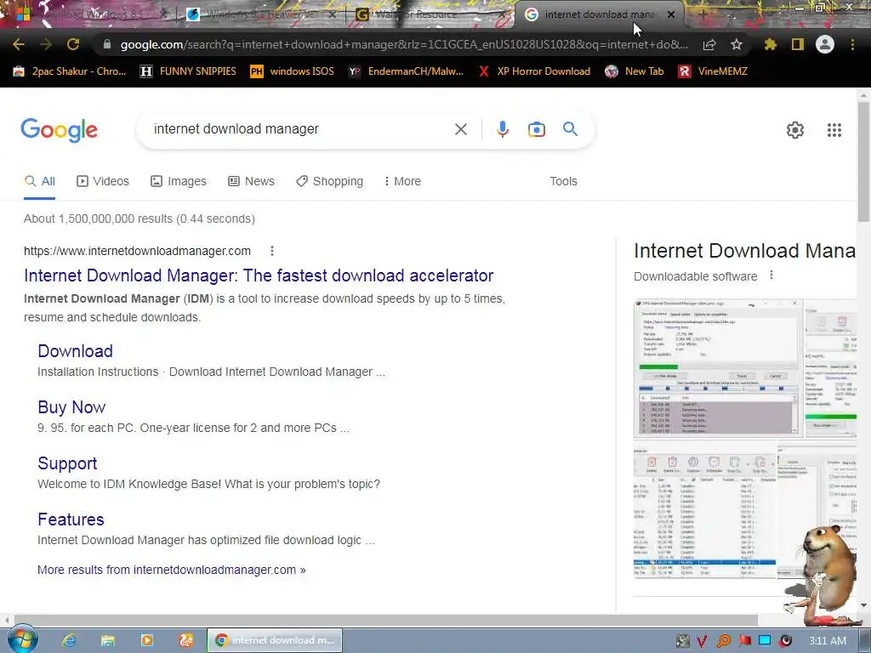Open the New Tab bookmark
Screen dimensions: 871x653
pyautogui.click(x=635, y=71)
